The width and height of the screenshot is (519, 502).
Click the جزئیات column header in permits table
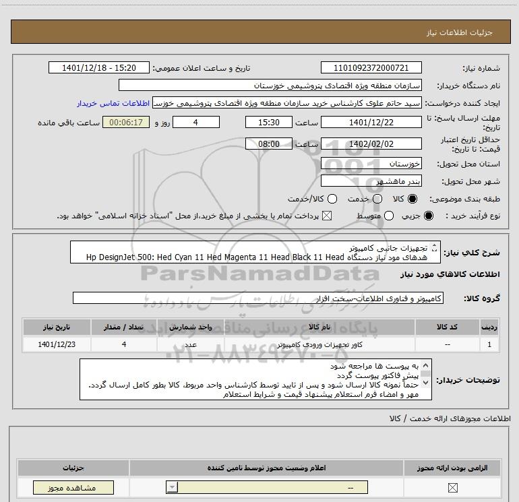coord(73,468)
